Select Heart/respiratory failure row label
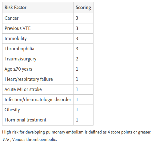This screenshot has height=144, width=155. tap(29, 79)
